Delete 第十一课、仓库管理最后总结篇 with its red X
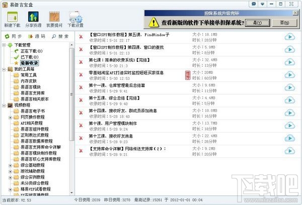The image size is (302, 205). [81, 87]
